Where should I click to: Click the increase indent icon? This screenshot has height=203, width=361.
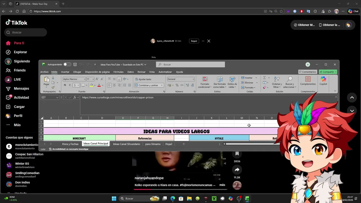tap(129, 85)
